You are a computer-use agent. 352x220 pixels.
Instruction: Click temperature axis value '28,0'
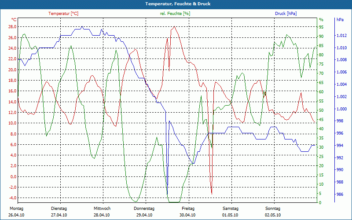point(12,27)
